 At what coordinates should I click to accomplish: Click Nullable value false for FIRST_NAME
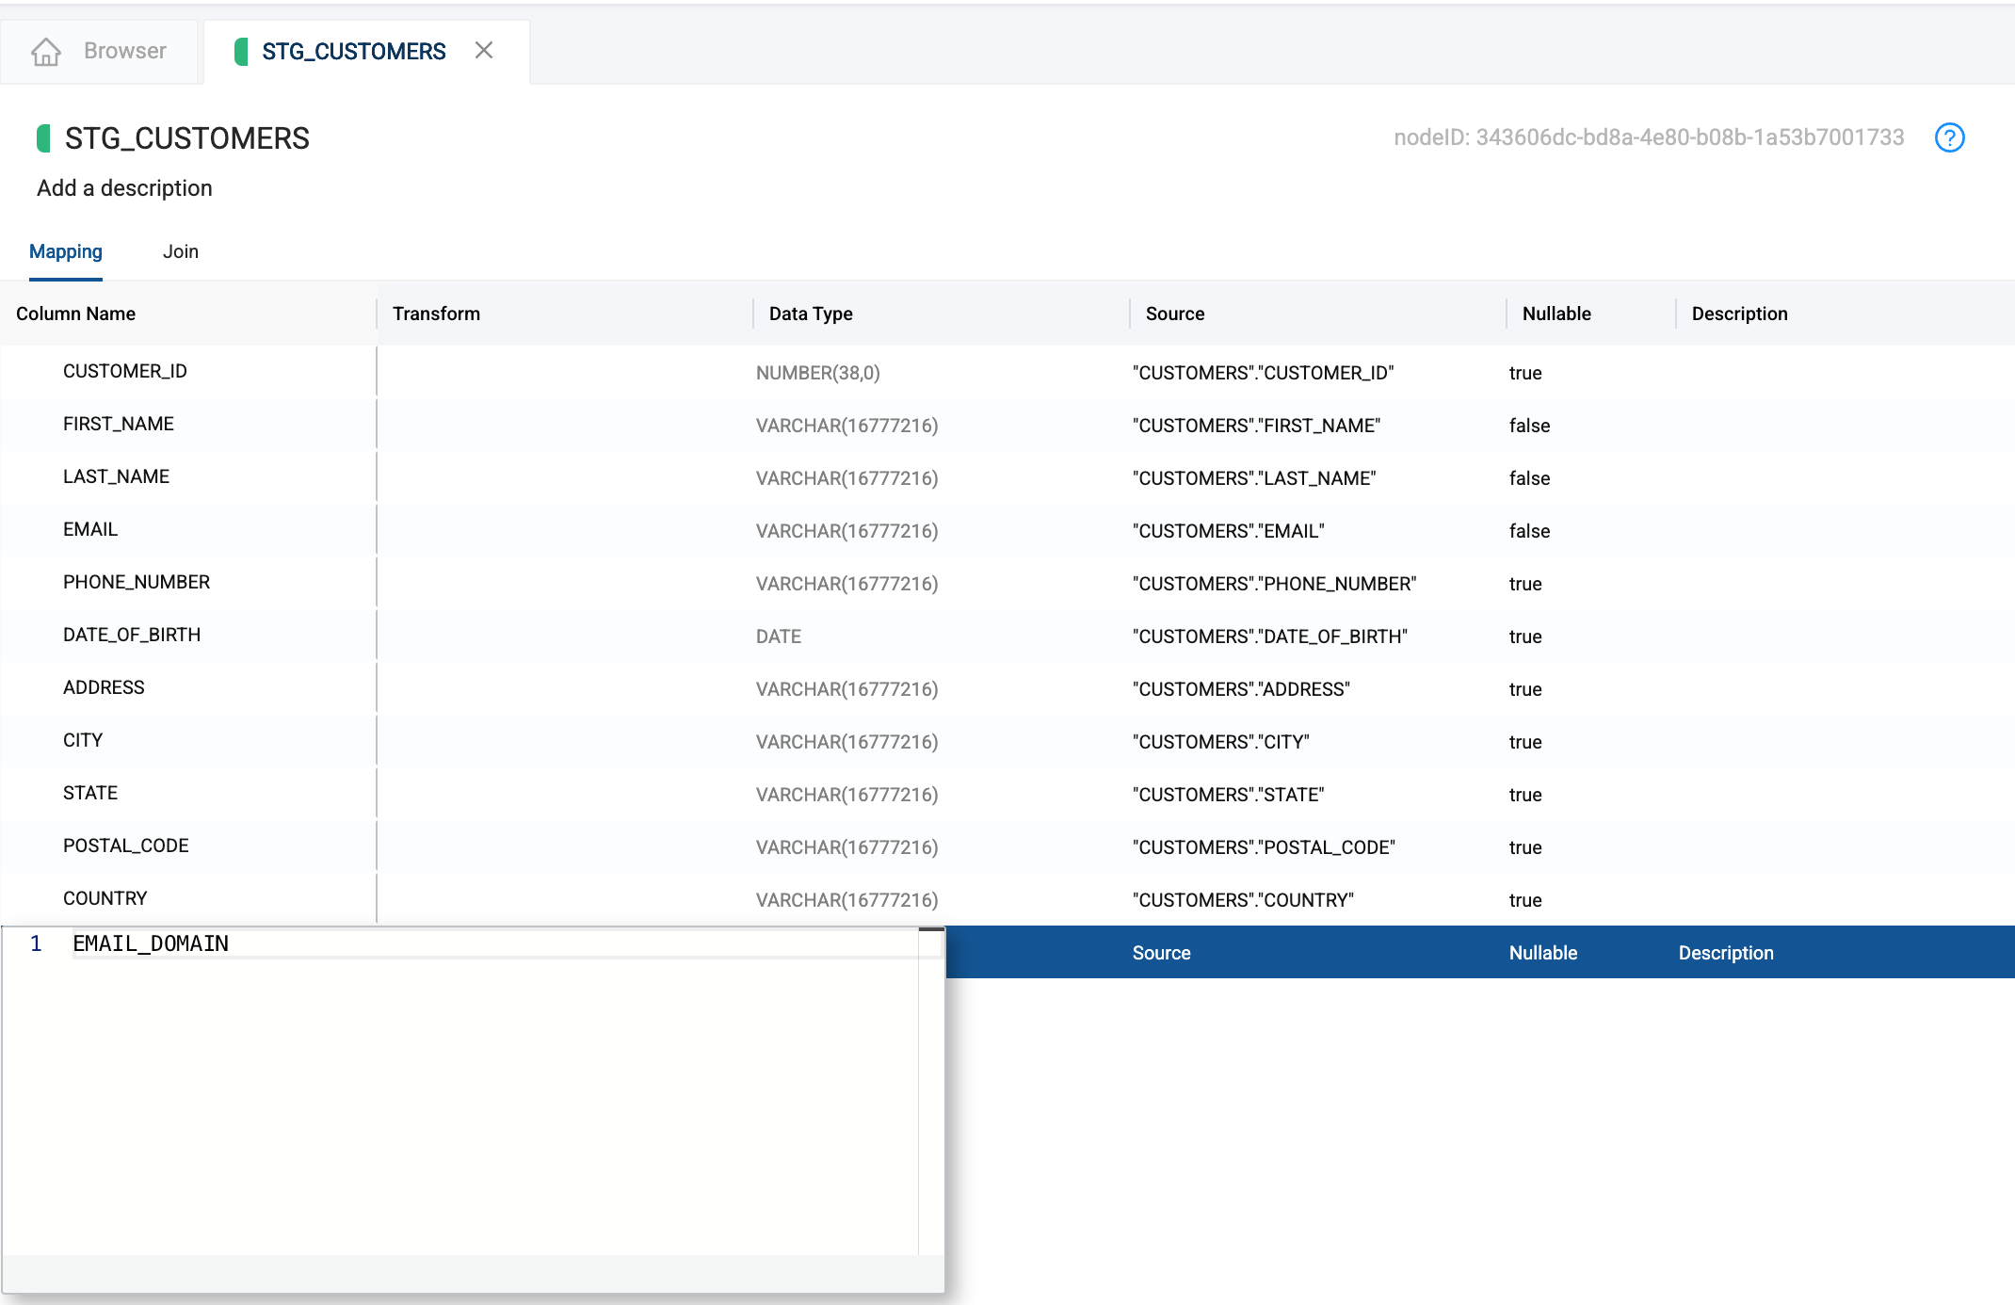click(1529, 426)
